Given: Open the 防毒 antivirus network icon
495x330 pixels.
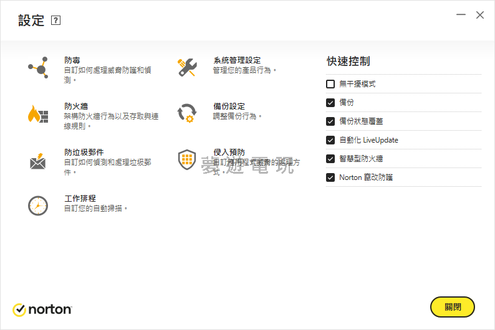Looking at the screenshot, I should coord(38,67).
